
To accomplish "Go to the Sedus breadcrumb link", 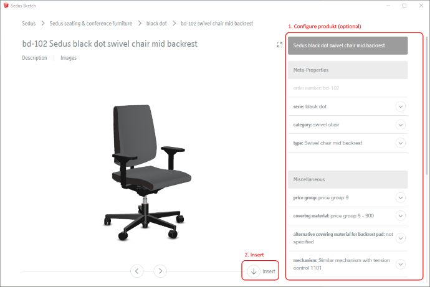I will point(29,24).
